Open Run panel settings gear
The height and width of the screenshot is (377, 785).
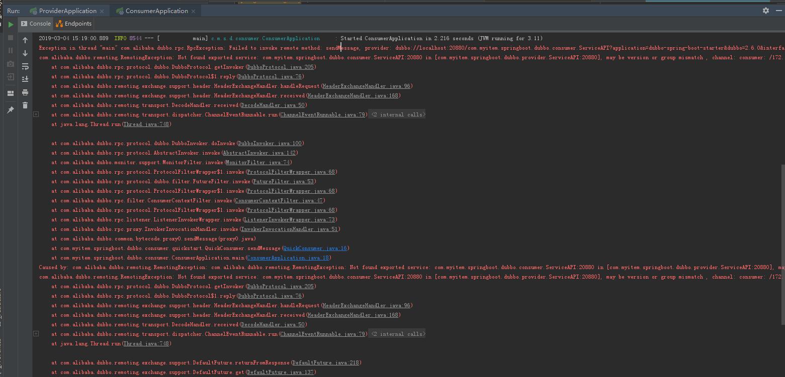pyautogui.click(x=765, y=11)
